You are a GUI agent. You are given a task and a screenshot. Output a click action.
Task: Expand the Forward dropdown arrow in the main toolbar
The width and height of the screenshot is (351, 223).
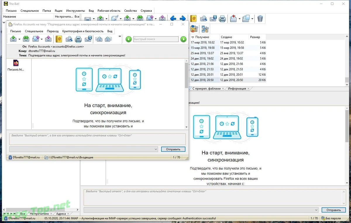point(156,19)
